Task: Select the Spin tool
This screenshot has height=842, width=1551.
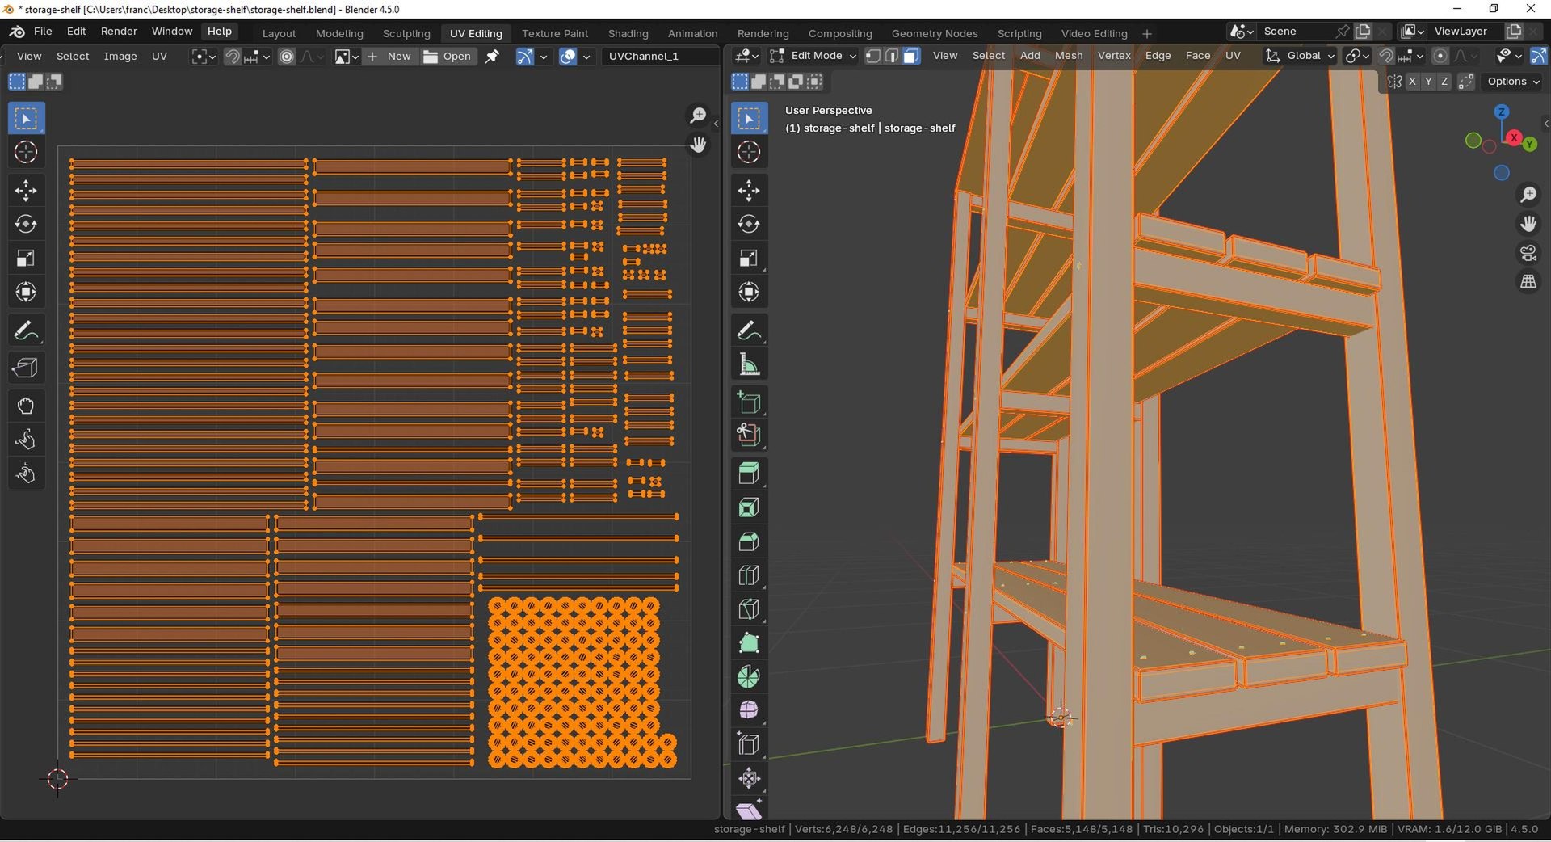Action: click(749, 676)
